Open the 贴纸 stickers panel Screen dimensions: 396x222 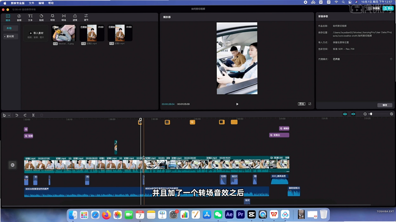pos(41,18)
